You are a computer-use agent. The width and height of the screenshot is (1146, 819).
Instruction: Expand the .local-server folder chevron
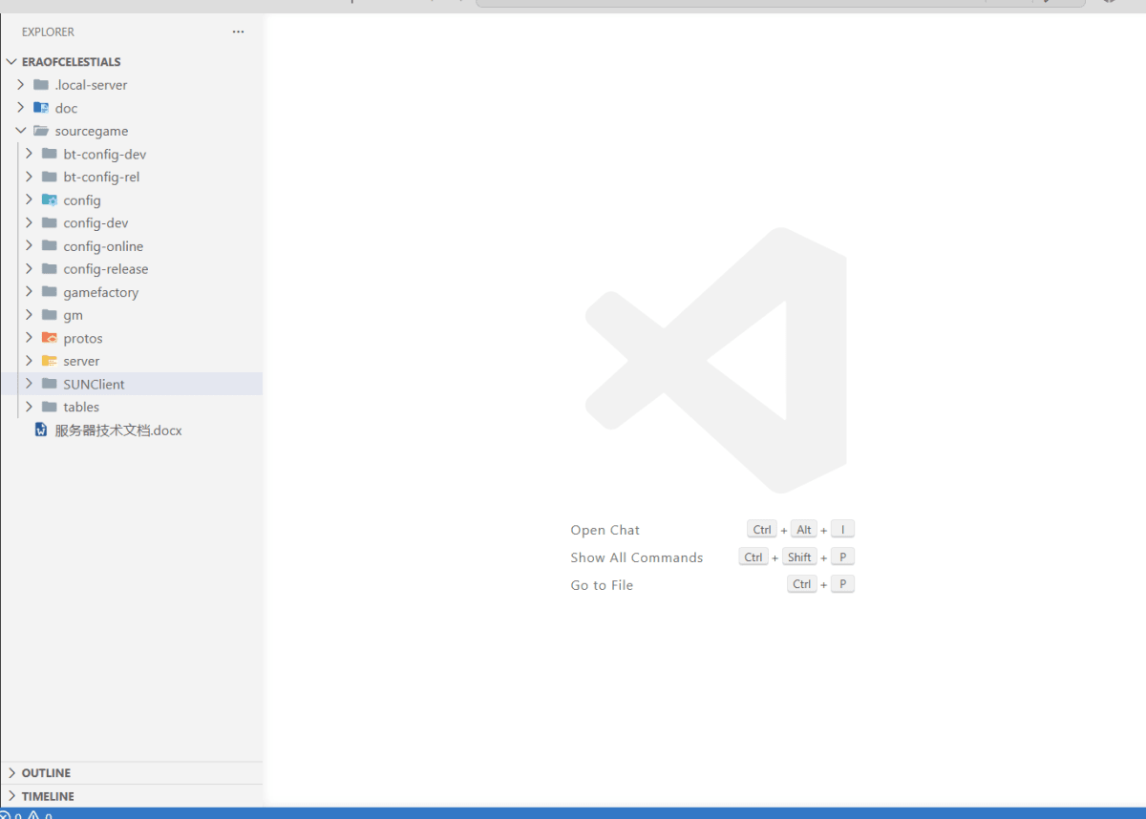pos(20,85)
